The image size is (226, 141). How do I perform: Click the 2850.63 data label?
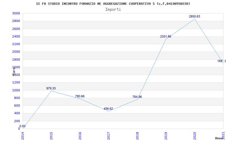(194, 16)
